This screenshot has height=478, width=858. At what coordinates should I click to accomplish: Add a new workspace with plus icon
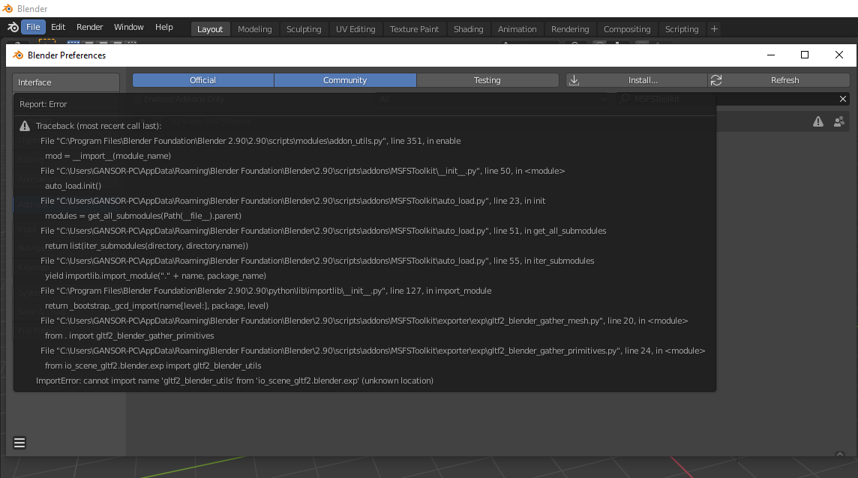(x=714, y=29)
